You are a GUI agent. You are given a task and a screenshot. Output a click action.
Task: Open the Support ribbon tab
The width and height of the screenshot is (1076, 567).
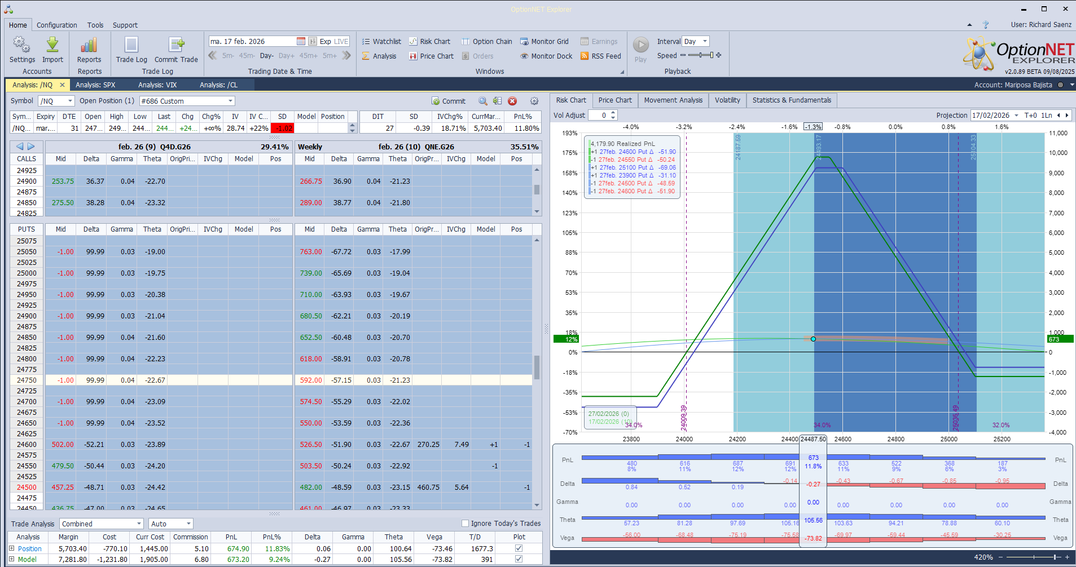tap(125, 25)
